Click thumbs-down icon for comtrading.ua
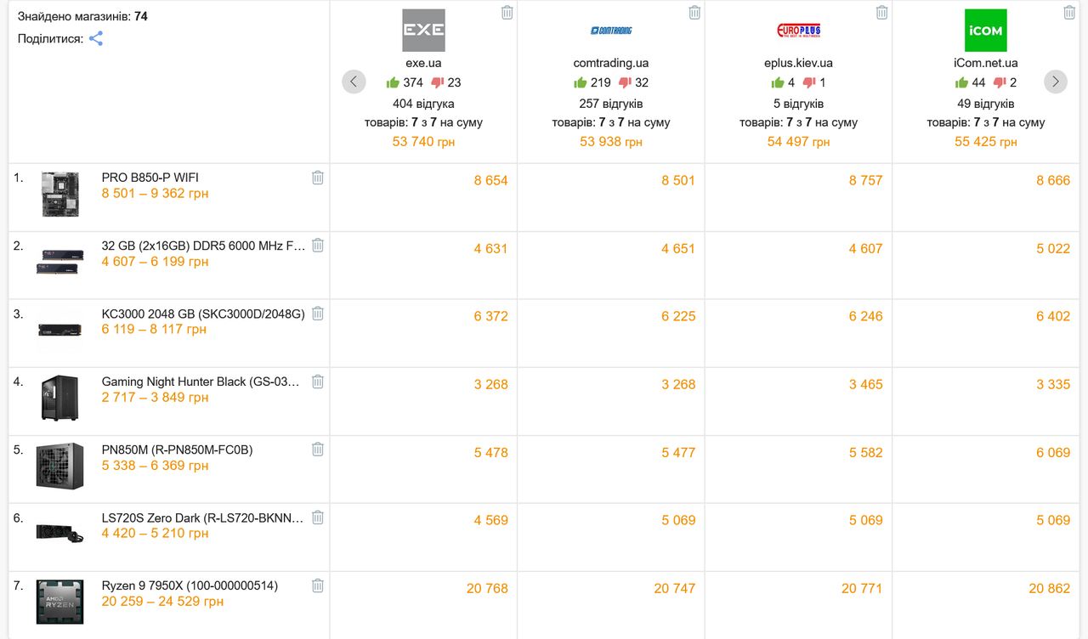Image resolution: width=1088 pixels, height=639 pixels. (x=625, y=82)
